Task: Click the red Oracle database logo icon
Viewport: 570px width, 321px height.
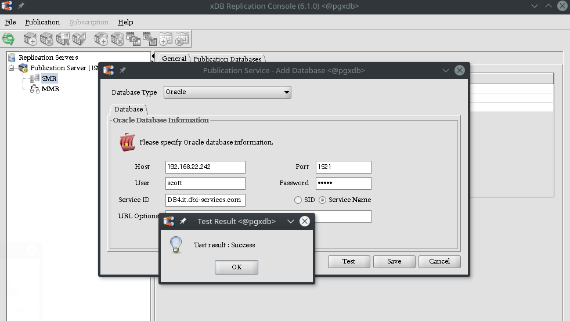Action: click(127, 142)
